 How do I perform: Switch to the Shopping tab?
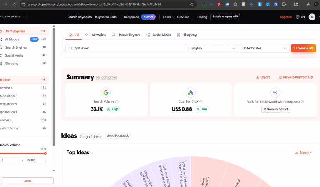pos(187,35)
